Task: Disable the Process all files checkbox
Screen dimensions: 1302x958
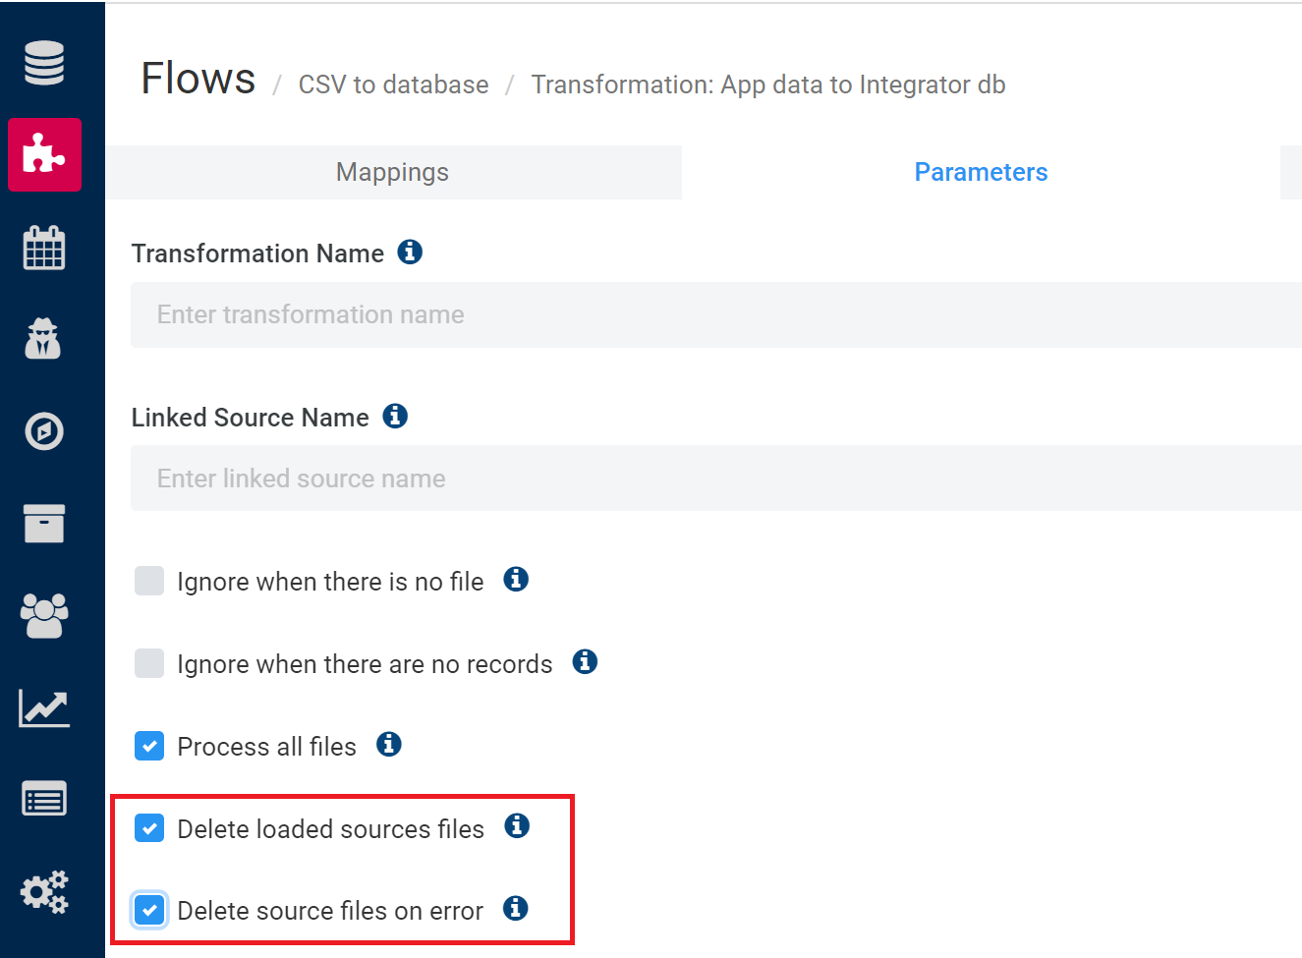Action: pos(148,746)
